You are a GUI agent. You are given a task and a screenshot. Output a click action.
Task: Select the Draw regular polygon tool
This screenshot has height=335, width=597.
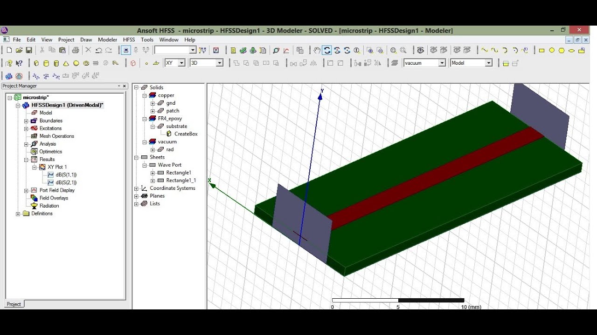pyautogui.click(x=562, y=50)
